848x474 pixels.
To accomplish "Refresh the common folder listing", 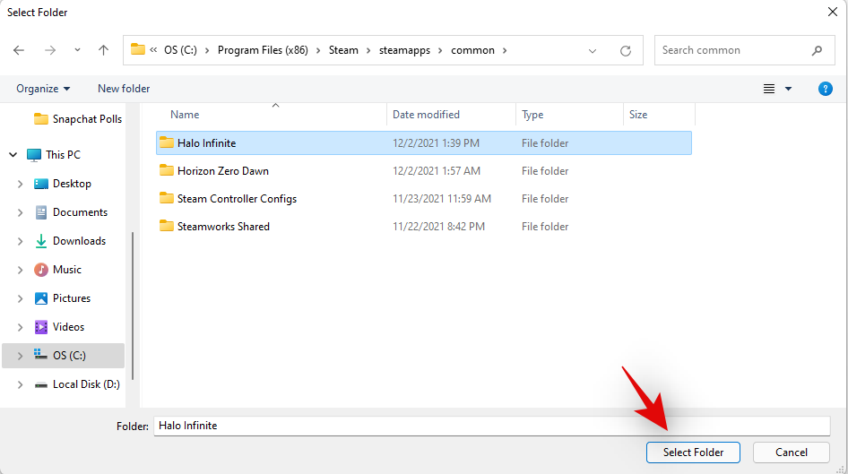I will point(626,51).
